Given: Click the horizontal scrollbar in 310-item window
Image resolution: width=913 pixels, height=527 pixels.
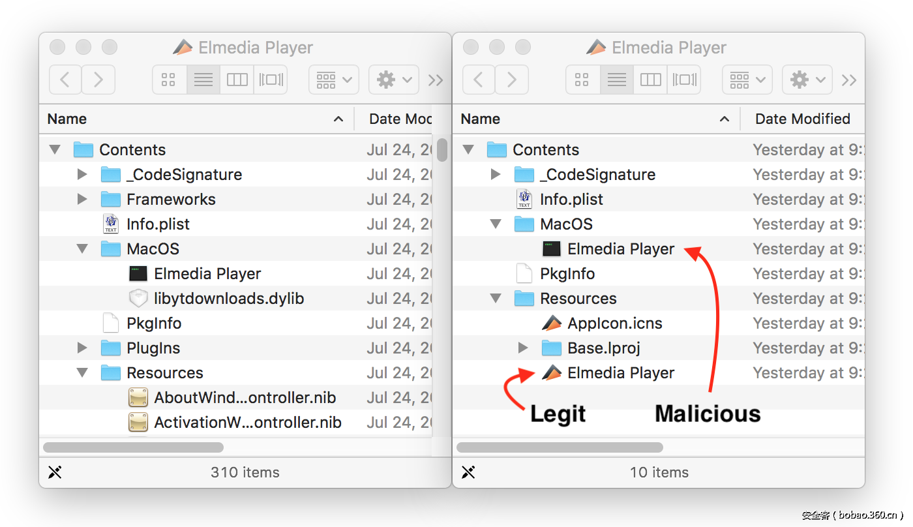Looking at the screenshot, I should tap(133, 447).
